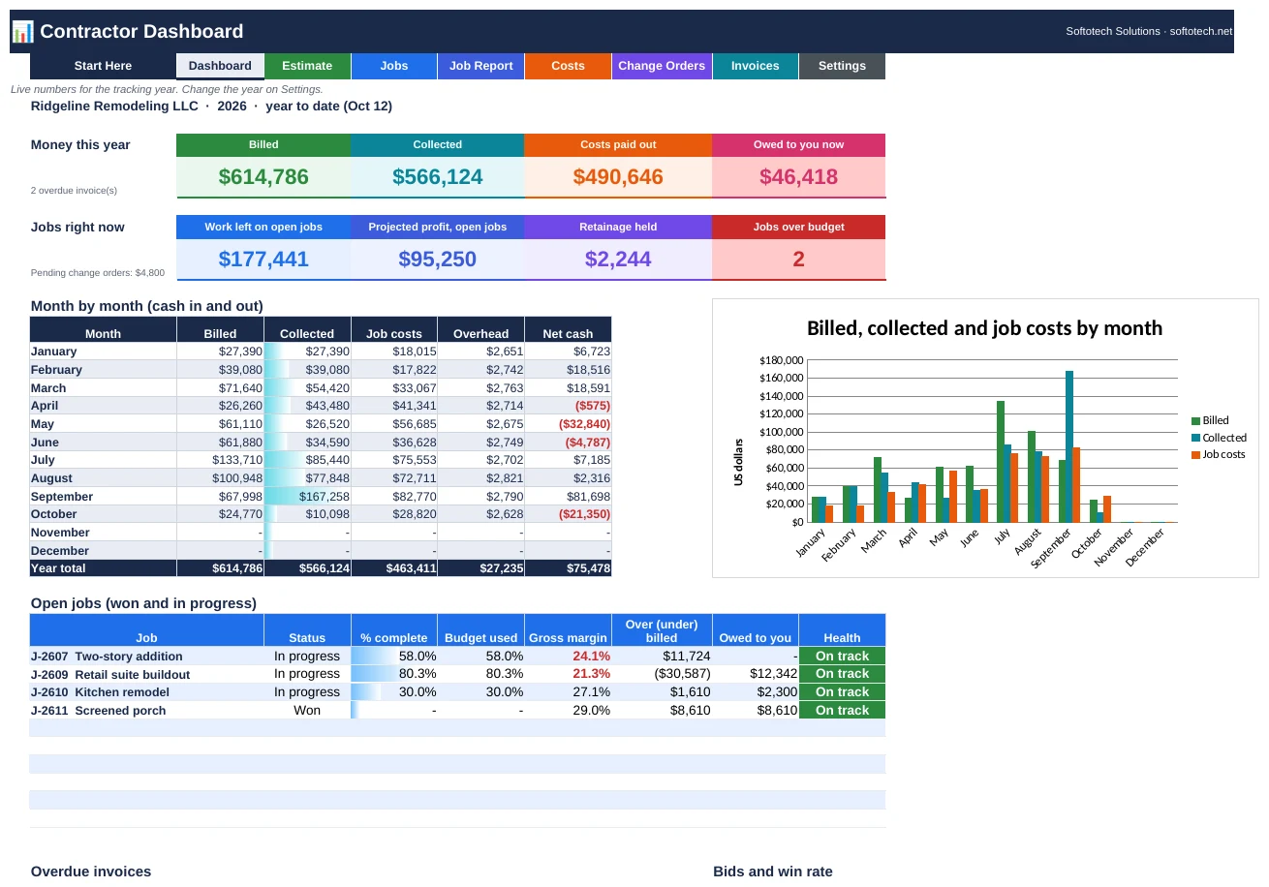Click the Collected legend swatch in chart

[x=1196, y=438]
